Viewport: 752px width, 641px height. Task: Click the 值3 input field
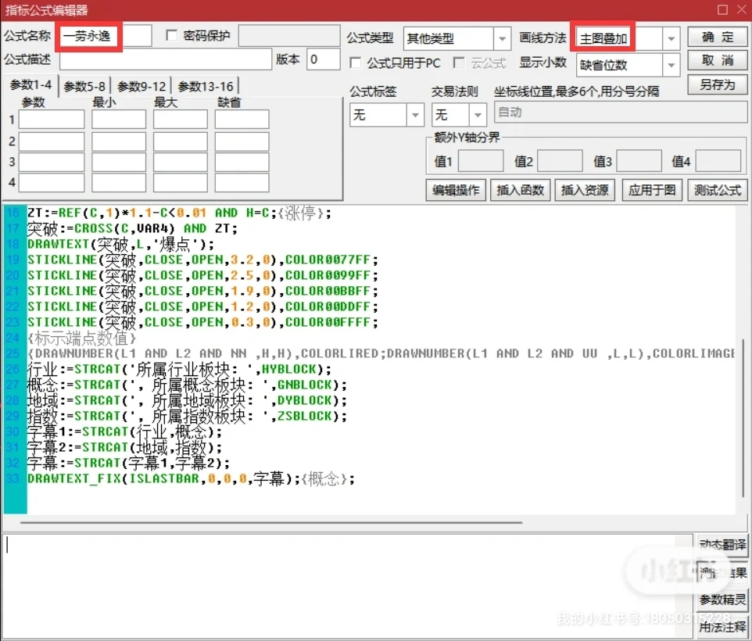click(x=639, y=161)
